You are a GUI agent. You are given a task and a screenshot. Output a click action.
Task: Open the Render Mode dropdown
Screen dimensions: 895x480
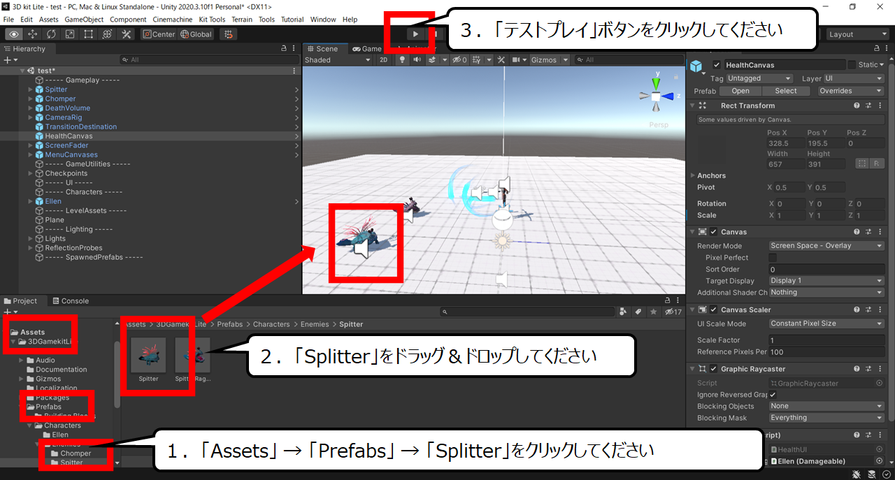pos(826,246)
